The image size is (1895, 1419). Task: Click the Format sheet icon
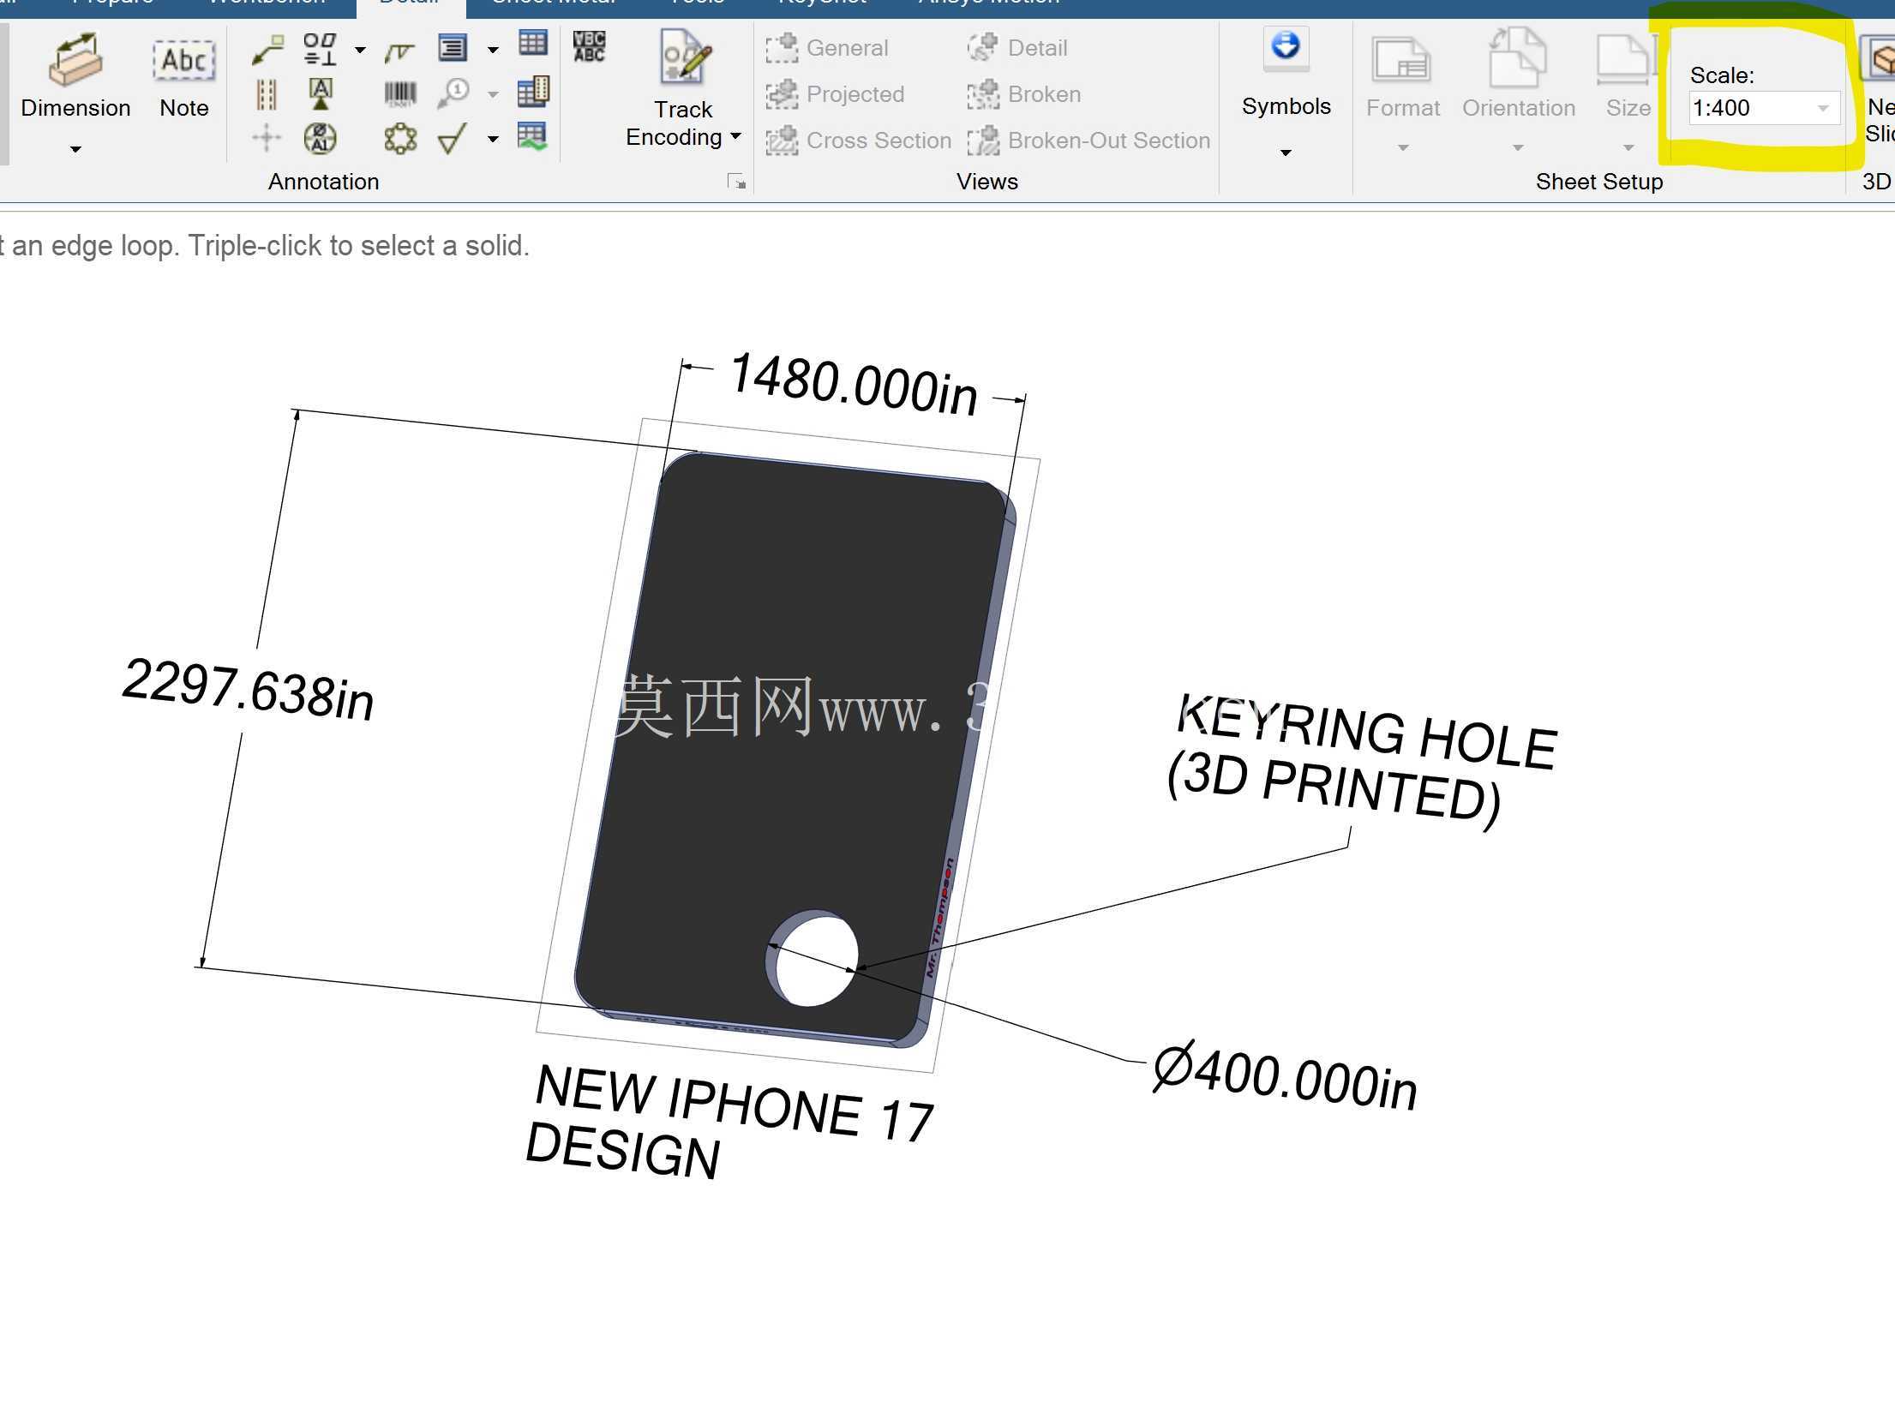1402,60
